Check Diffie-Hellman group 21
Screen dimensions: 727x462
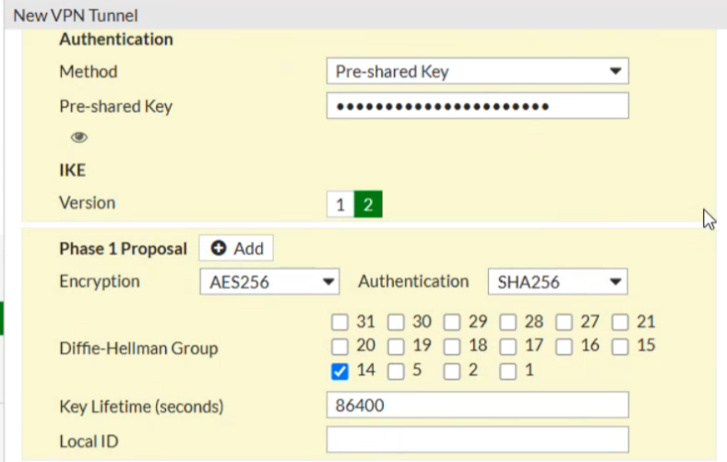click(x=620, y=322)
